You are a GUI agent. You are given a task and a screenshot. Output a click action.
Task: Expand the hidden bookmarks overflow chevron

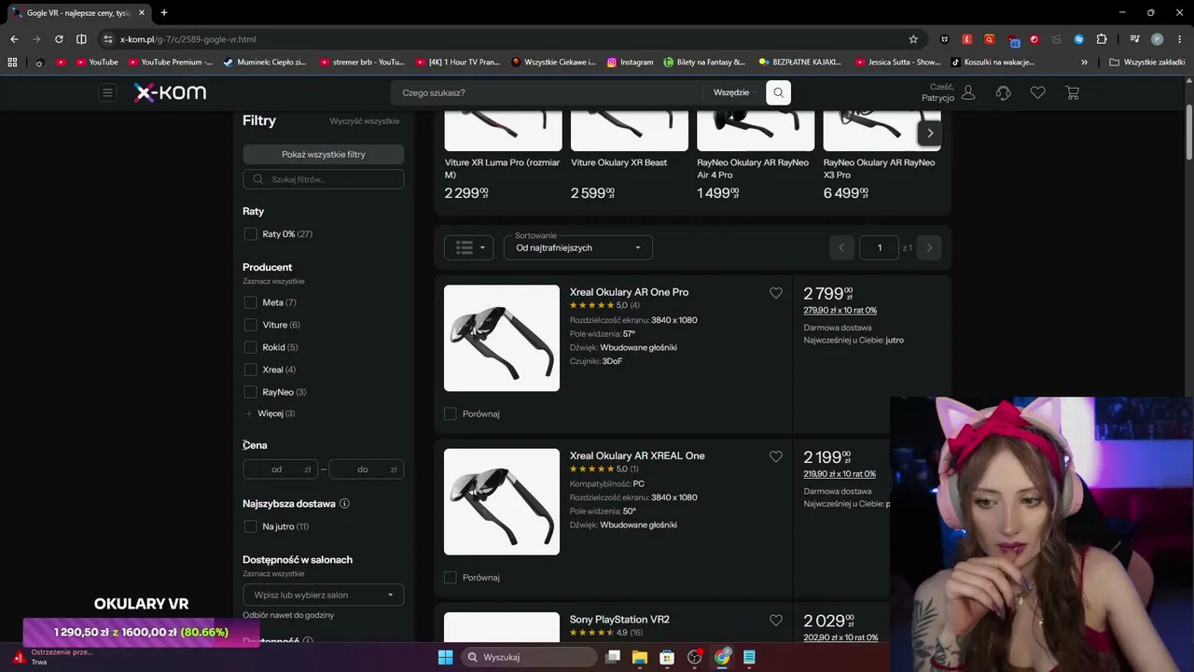(x=1084, y=63)
